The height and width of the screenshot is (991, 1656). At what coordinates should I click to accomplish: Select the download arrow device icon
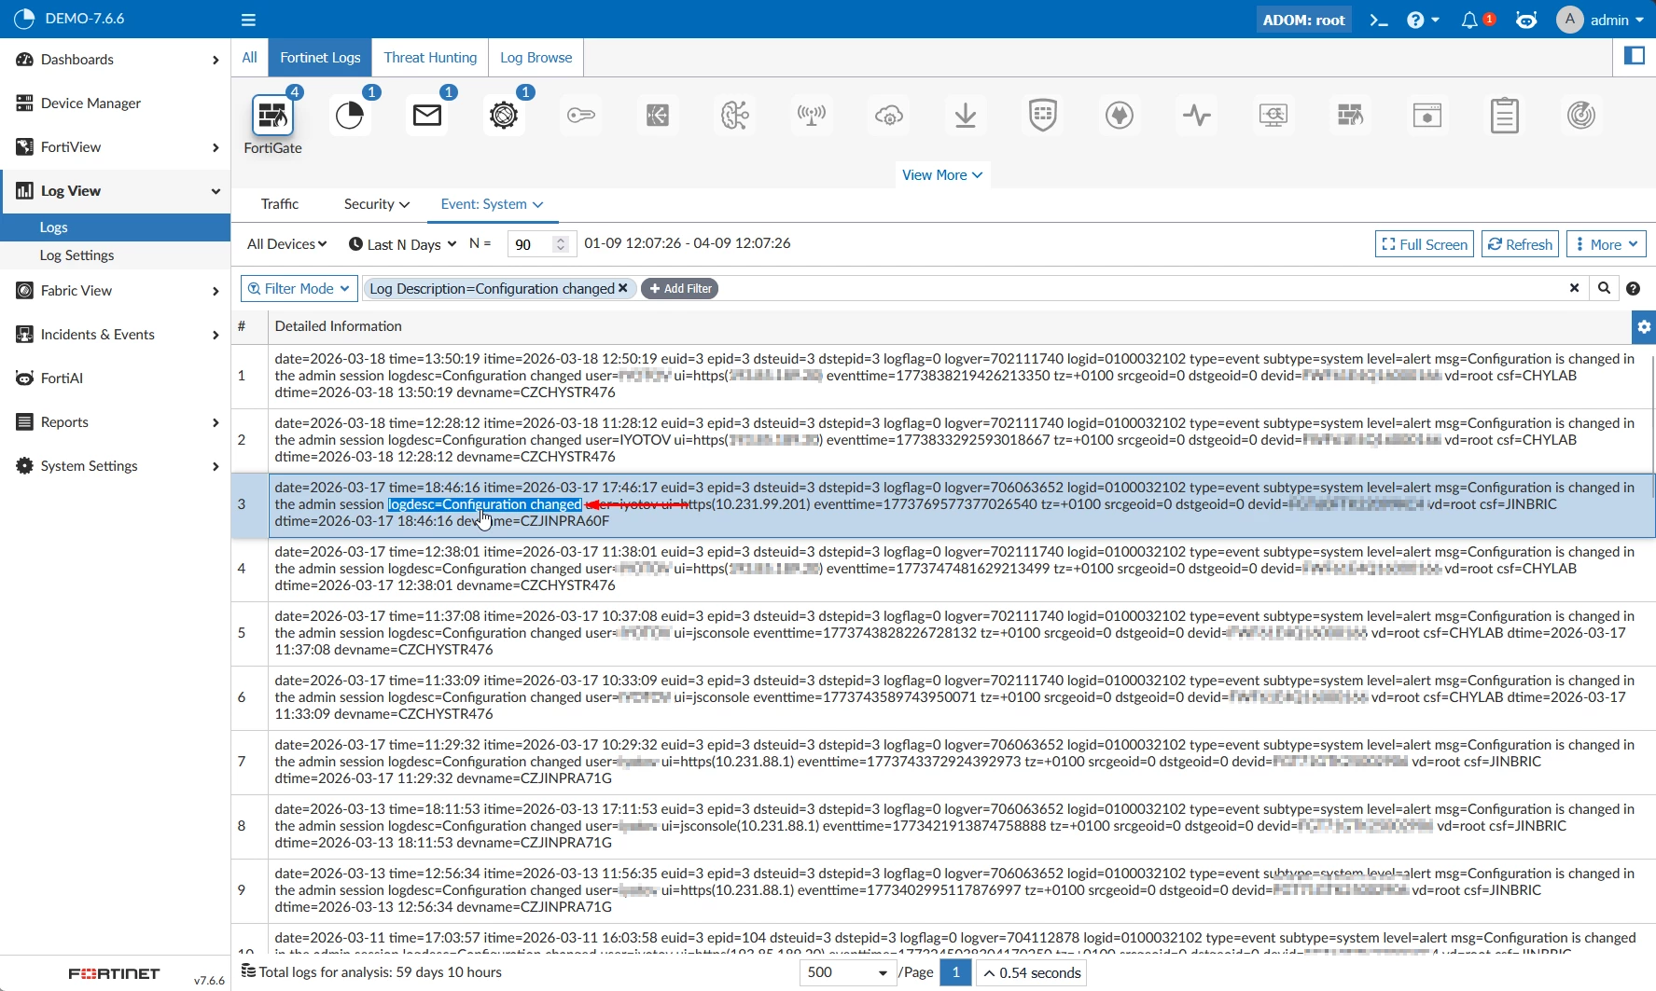click(x=966, y=116)
